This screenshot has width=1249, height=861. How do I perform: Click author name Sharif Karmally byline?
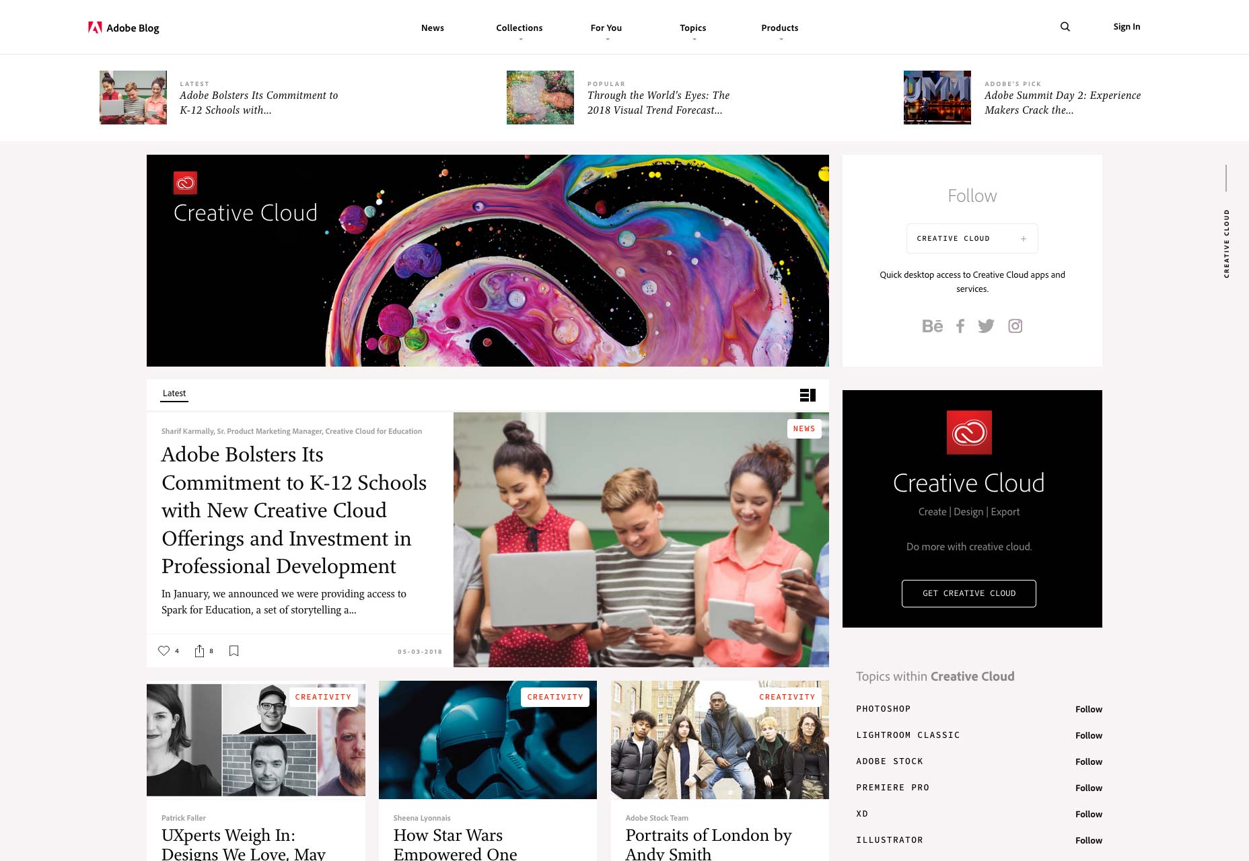[x=291, y=431]
